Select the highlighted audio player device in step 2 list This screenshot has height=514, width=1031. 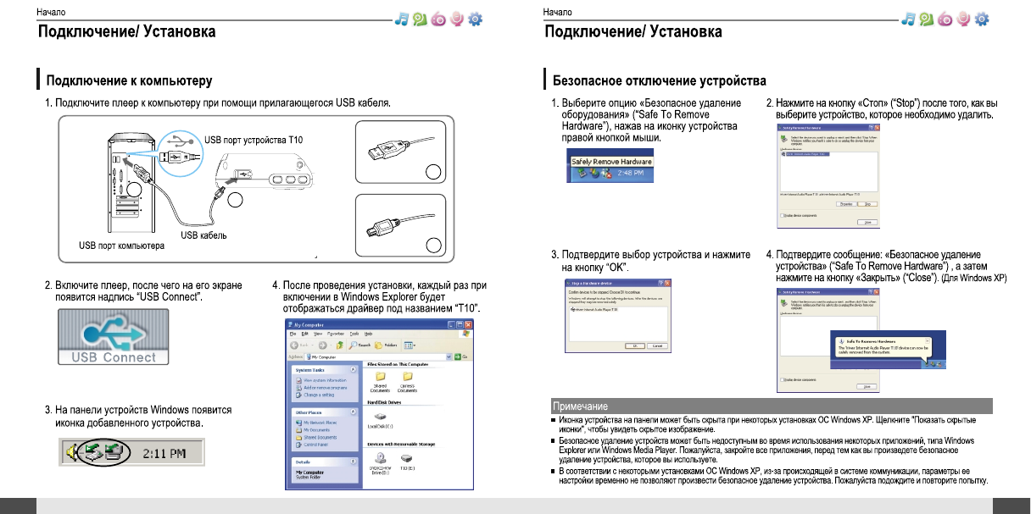coord(807,154)
